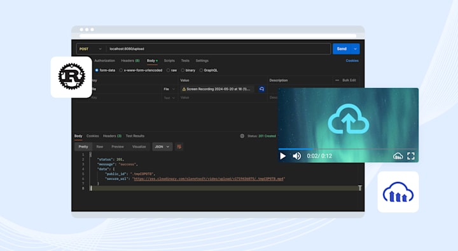Switch to the Scripts tab
458x251 pixels.
[x=169, y=61]
